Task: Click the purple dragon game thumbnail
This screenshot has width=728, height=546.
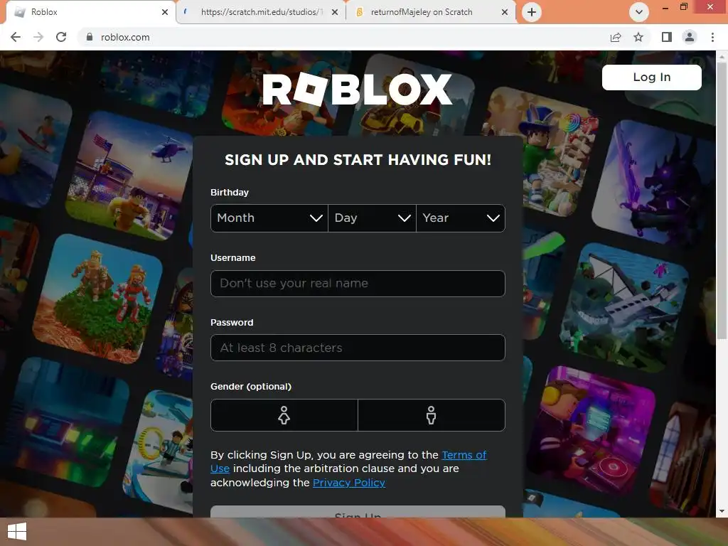Action: click(x=654, y=183)
